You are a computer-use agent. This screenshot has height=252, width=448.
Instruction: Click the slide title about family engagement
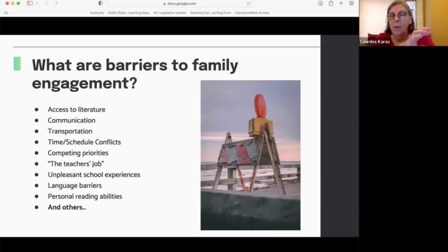[135, 73]
